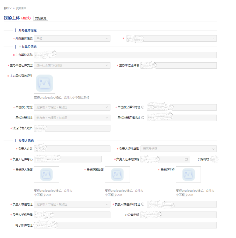
Task: Click info icon beside 负责人常住详细地址
Action: click(x=143, y=204)
